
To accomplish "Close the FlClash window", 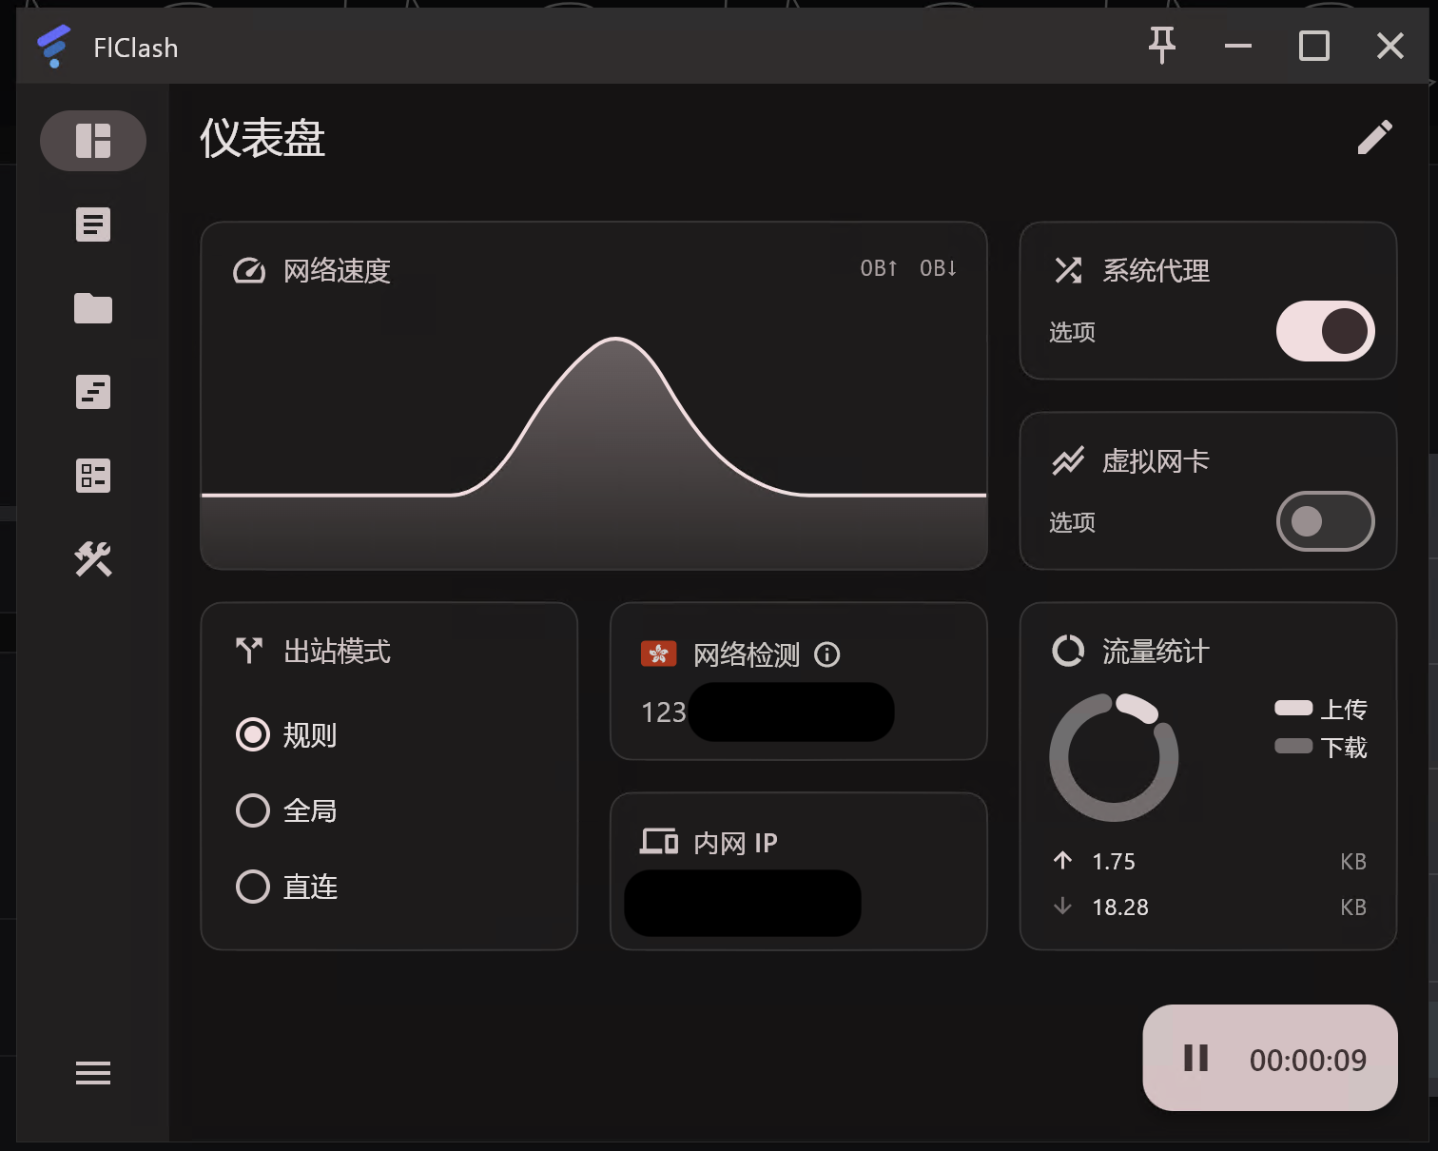I will pyautogui.click(x=1390, y=46).
